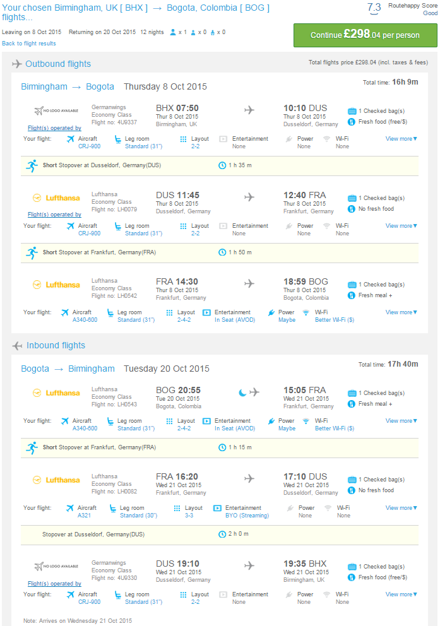This screenshot has height=626, width=440.
Task: Expand View more for flight LH0542
Action: point(401,312)
